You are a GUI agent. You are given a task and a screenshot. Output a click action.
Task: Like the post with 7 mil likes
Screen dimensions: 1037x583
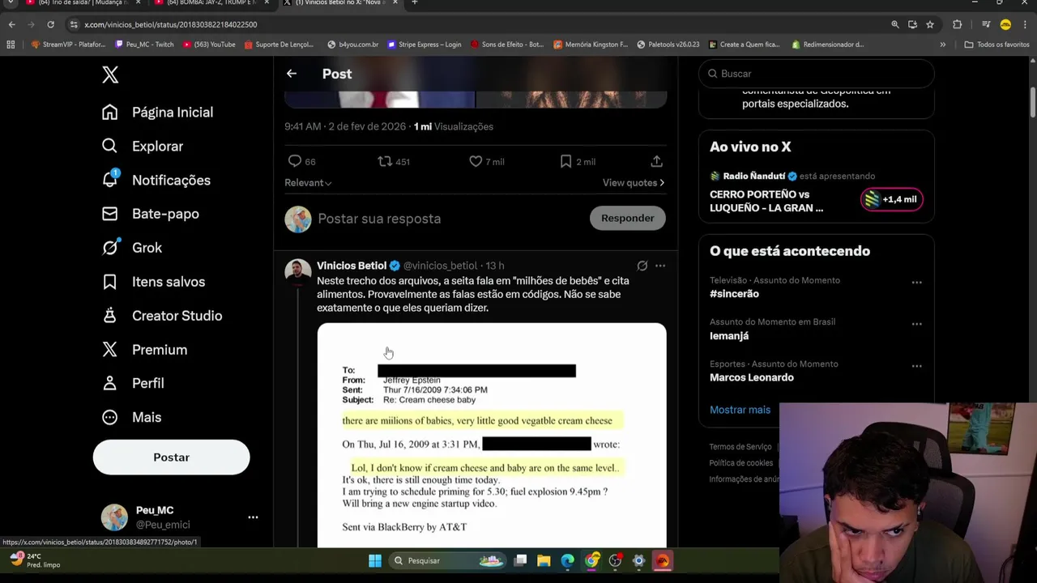tap(486, 162)
